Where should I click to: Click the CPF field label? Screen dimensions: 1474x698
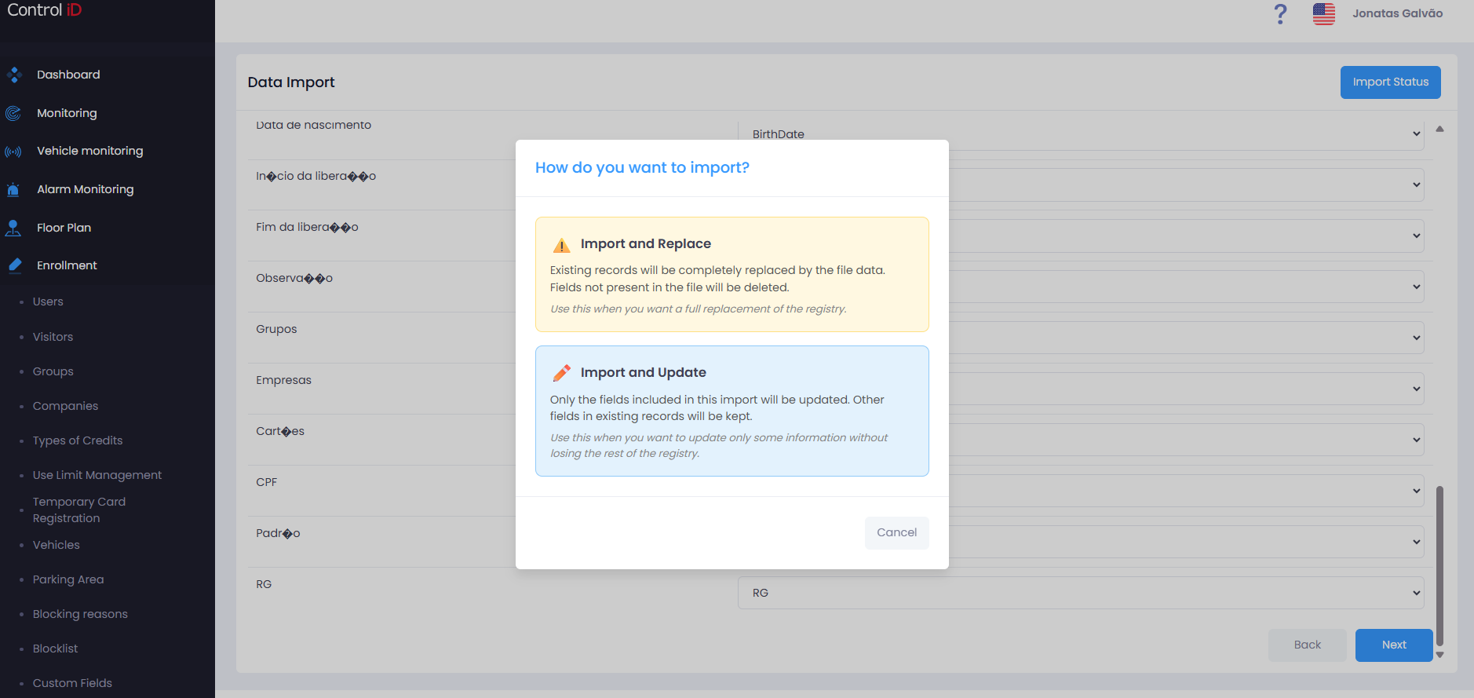coord(266,482)
